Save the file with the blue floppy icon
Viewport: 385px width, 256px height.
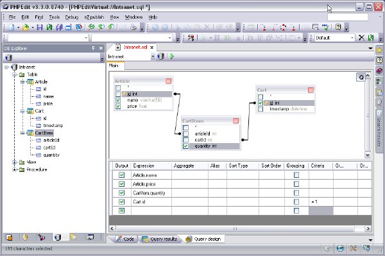[40, 27]
